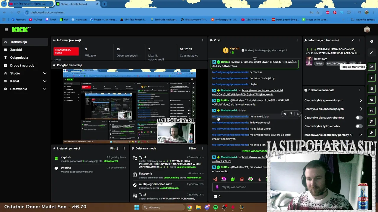This screenshot has width=378, height=212.
Task: Toggle the camera sidebar icon
Action: (372, 122)
